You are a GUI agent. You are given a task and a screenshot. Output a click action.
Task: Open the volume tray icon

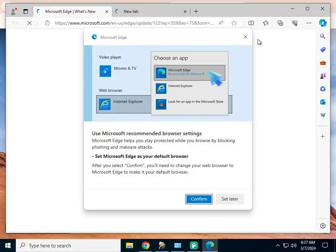[294, 245]
